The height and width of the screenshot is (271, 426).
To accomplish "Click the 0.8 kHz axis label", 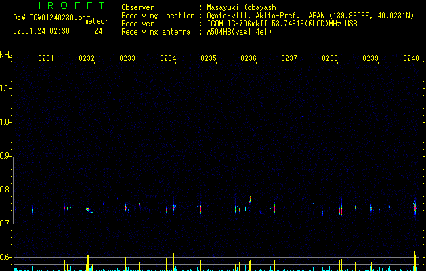I will [6, 190].
